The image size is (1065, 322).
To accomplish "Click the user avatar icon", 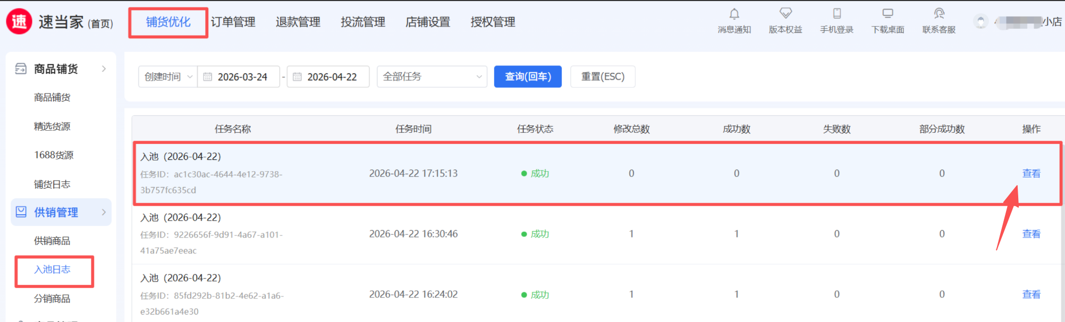I will (x=981, y=22).
